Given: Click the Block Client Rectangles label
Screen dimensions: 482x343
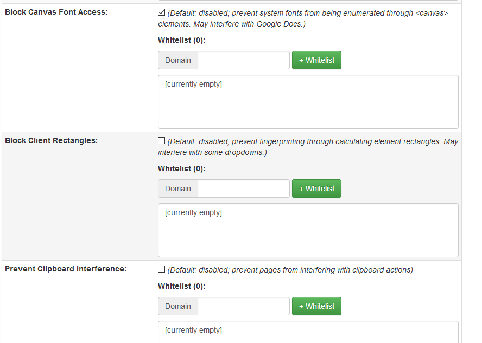Looking at the screenshot, I should point(52,140).
